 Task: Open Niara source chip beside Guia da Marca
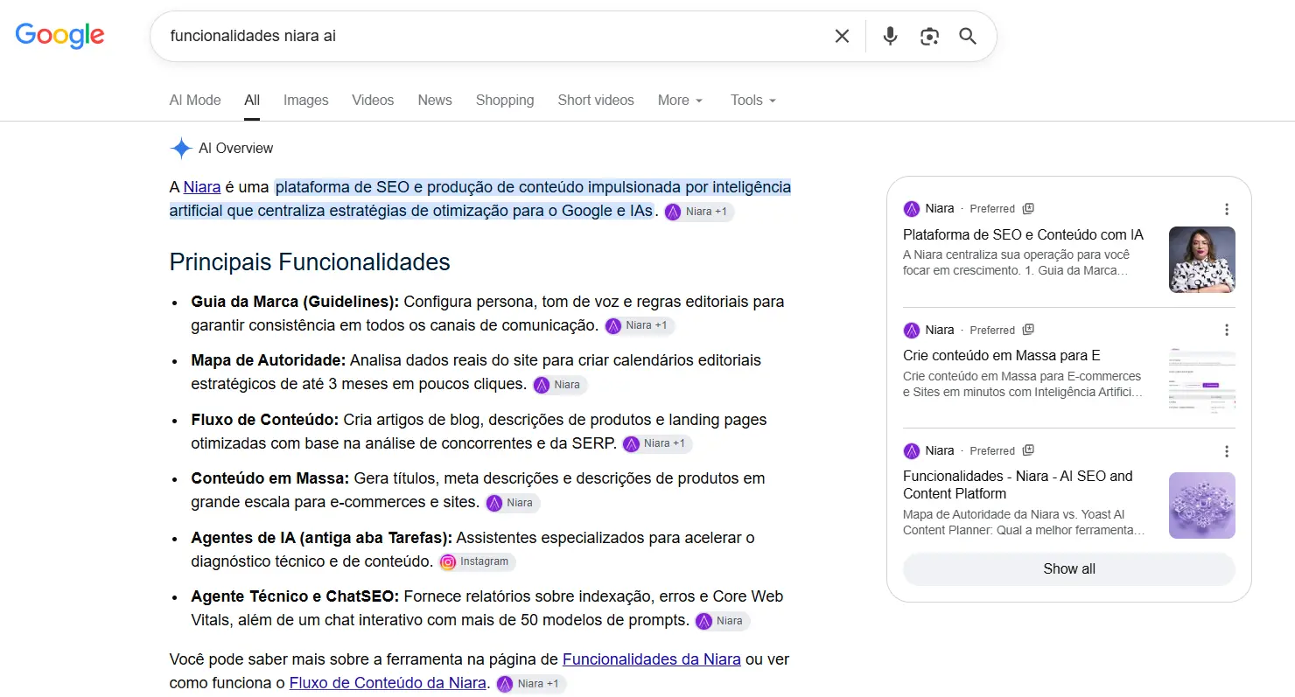(640, 325)
